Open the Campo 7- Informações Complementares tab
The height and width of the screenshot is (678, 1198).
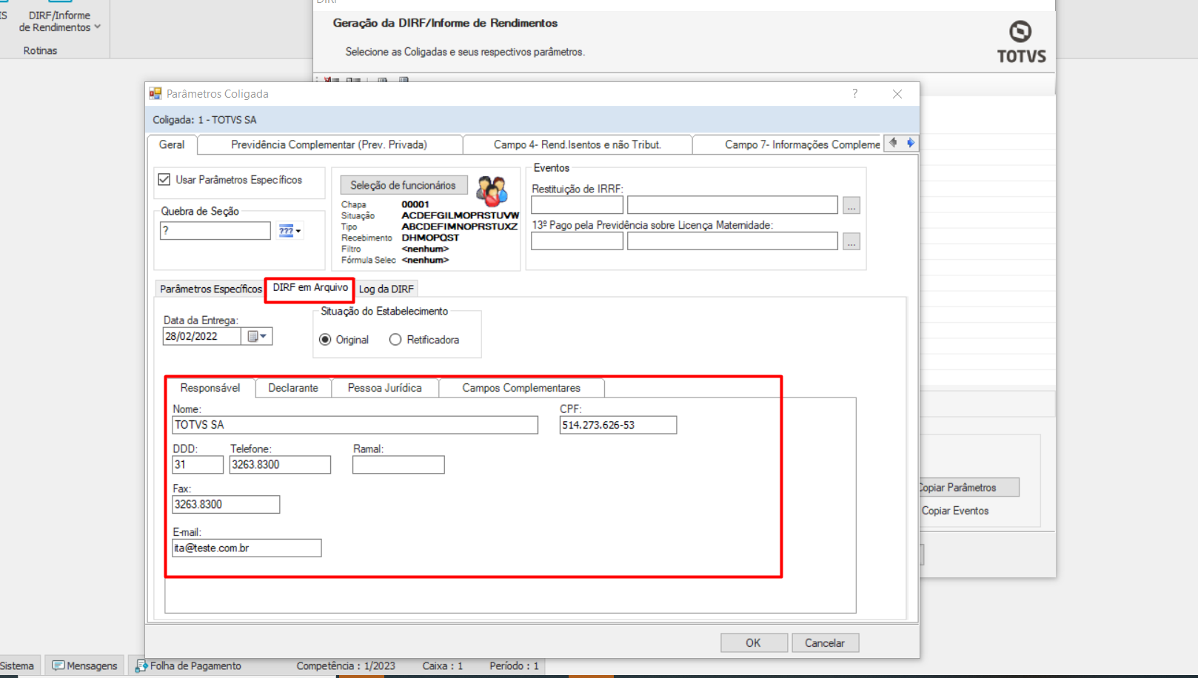click(x=789, y=144)
